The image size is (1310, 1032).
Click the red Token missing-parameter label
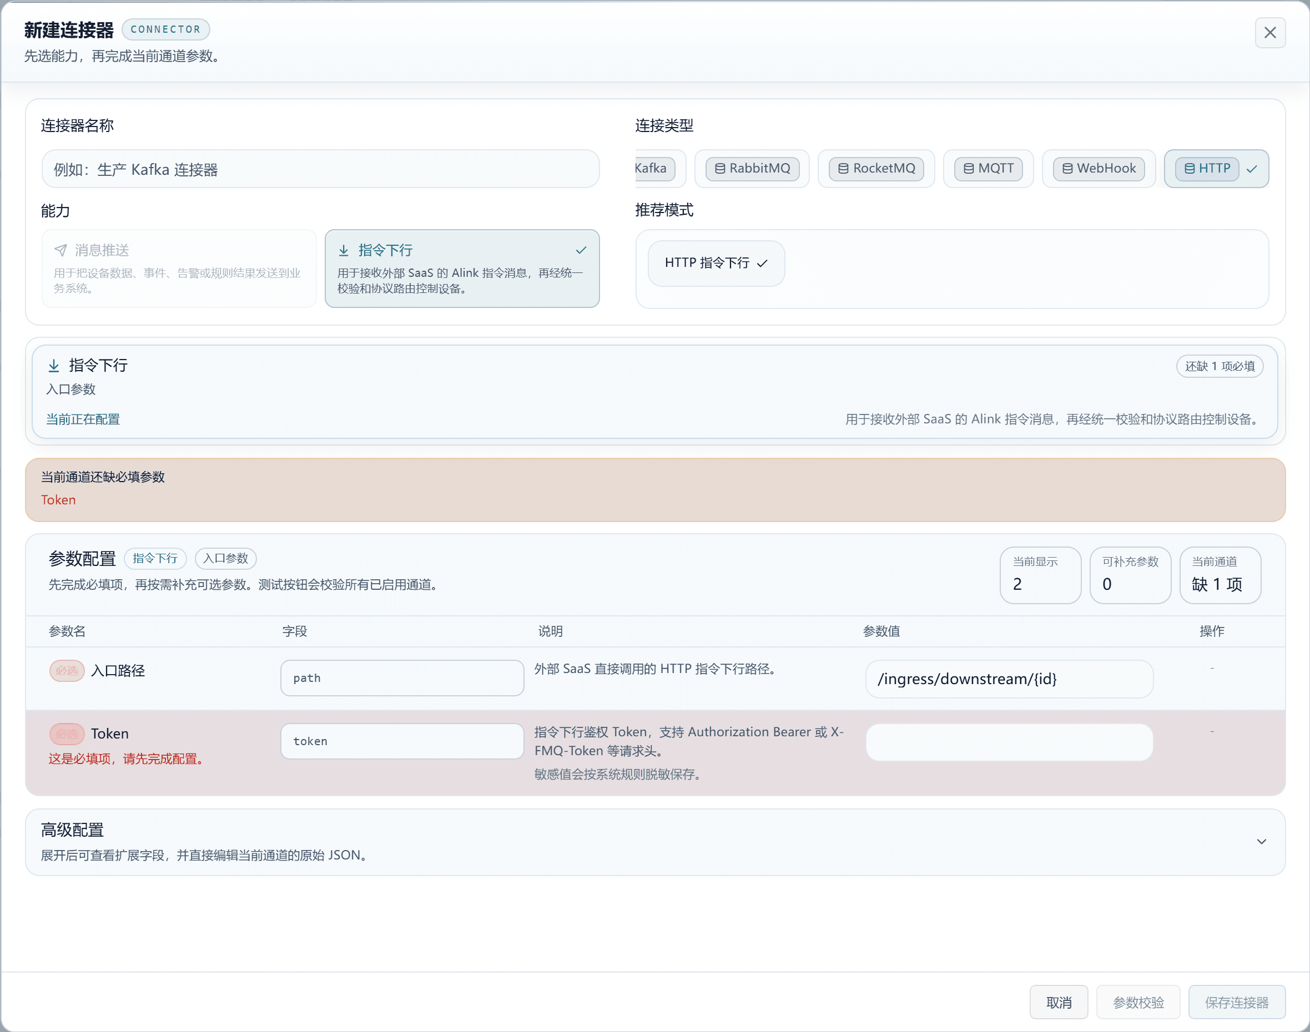pyautogui.click(x=59, y=500)
